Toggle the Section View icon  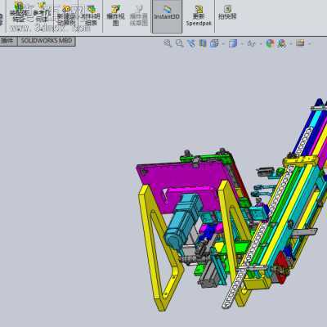[x=203, y=43]
